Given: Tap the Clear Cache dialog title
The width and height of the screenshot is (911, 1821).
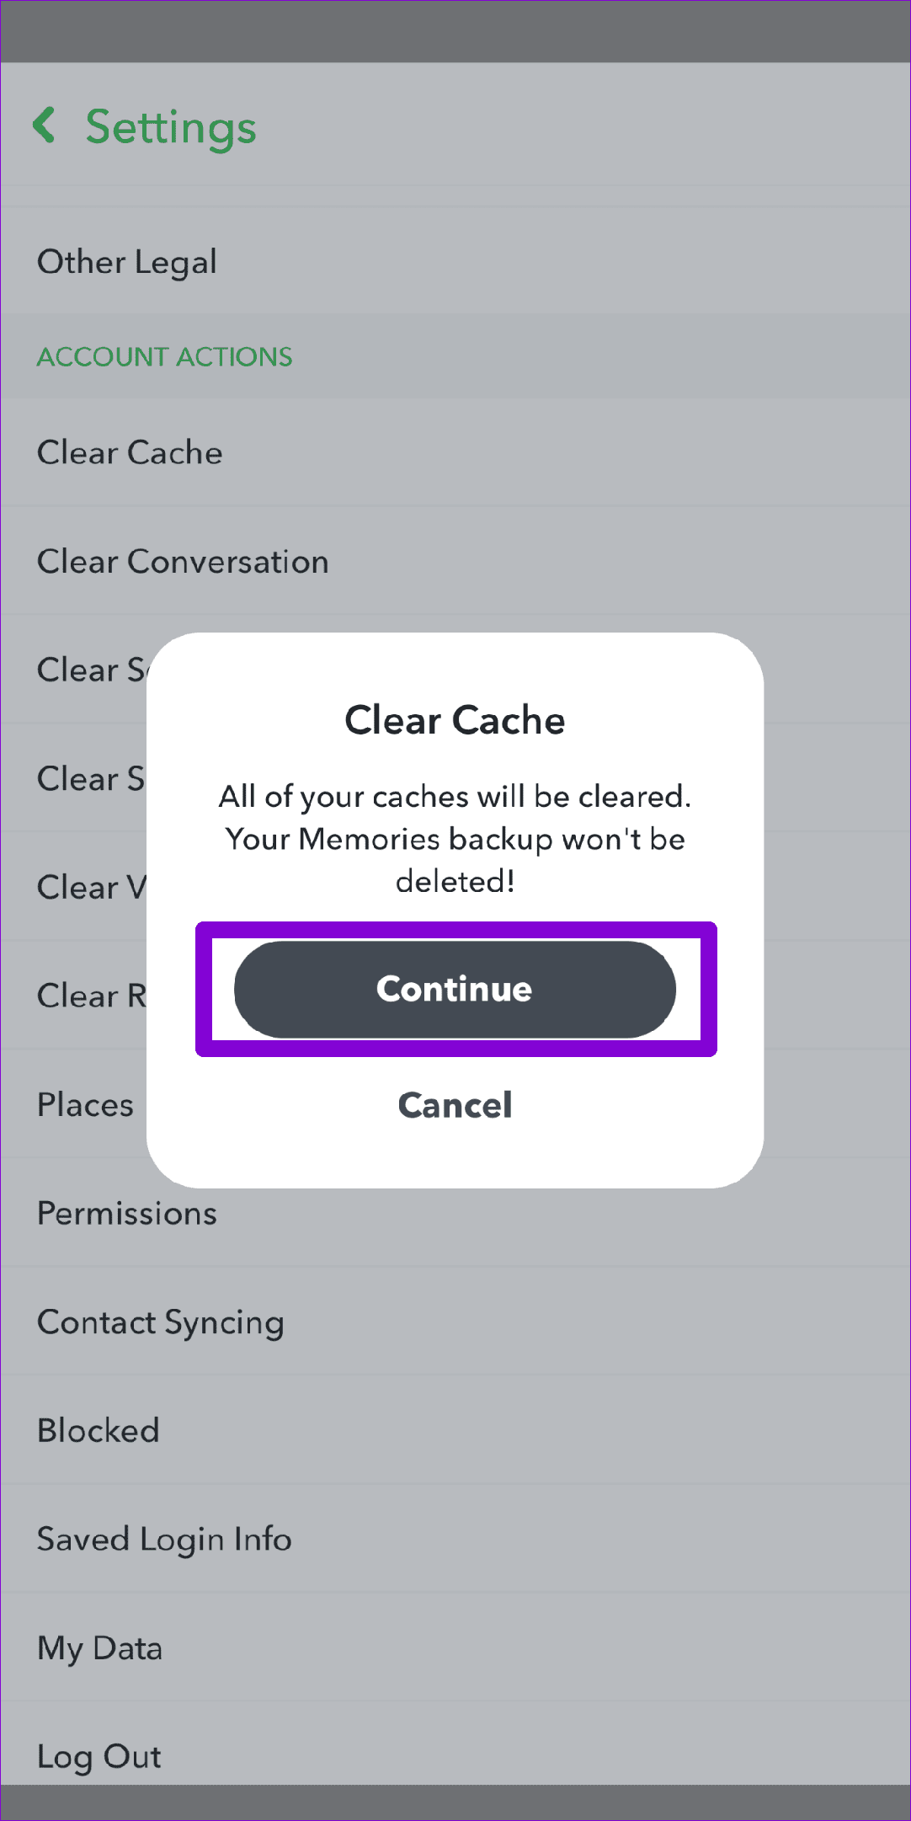Looking at the screenshot, I should [x=455, y=720].
